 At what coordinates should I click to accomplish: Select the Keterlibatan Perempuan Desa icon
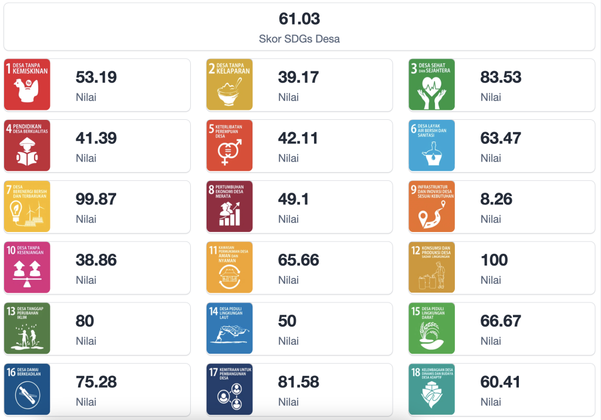pyautogui.click(x=229, y=146)
